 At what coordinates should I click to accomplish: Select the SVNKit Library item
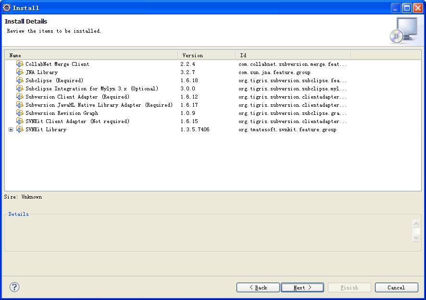pos(46,129)
